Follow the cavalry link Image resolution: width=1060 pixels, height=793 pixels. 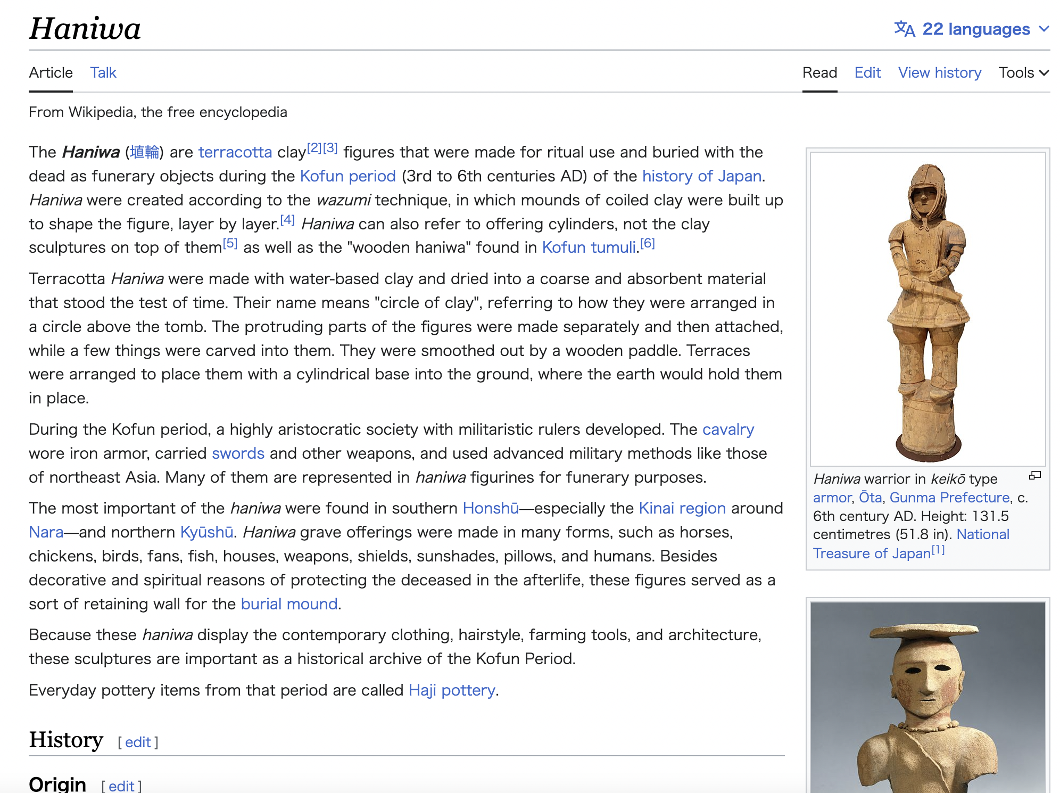click(x=728, y=429)
